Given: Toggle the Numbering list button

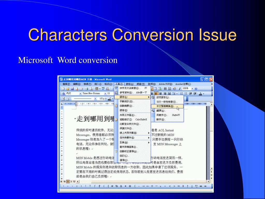Looking at the screenshot, I should [182, 94].
